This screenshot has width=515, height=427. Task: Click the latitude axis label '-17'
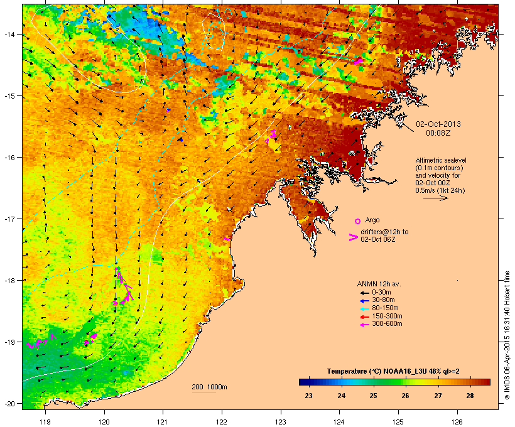point(9,219)
